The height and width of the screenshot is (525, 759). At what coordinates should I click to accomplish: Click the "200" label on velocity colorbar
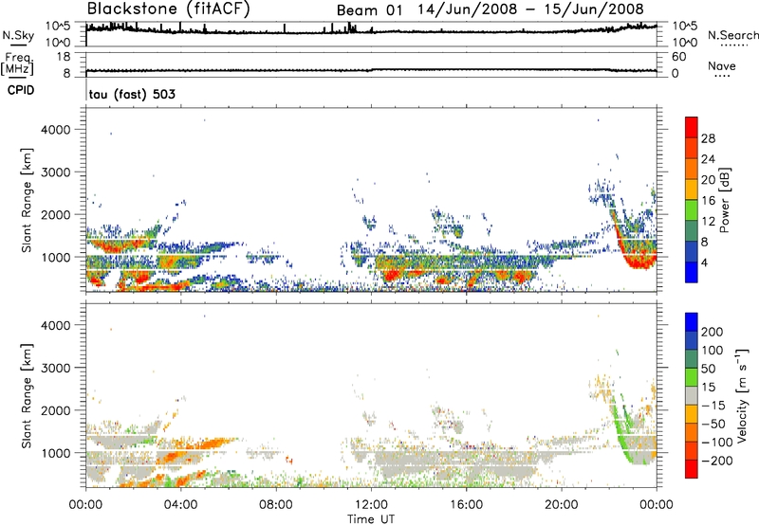(713, 332)
